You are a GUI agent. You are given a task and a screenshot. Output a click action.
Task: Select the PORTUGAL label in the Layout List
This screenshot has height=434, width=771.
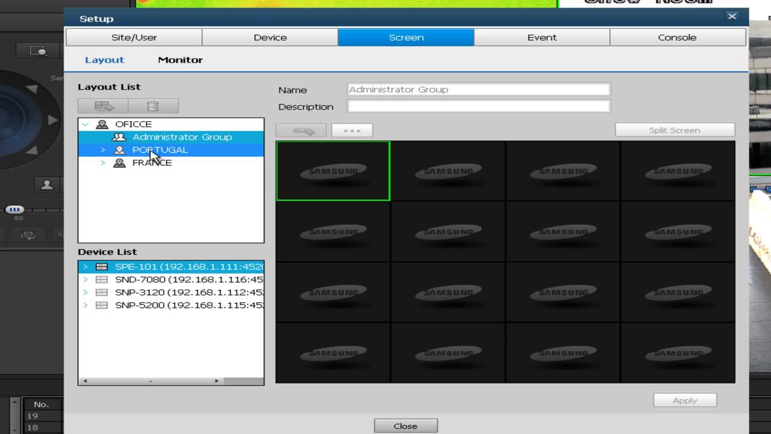click(160, 150)
